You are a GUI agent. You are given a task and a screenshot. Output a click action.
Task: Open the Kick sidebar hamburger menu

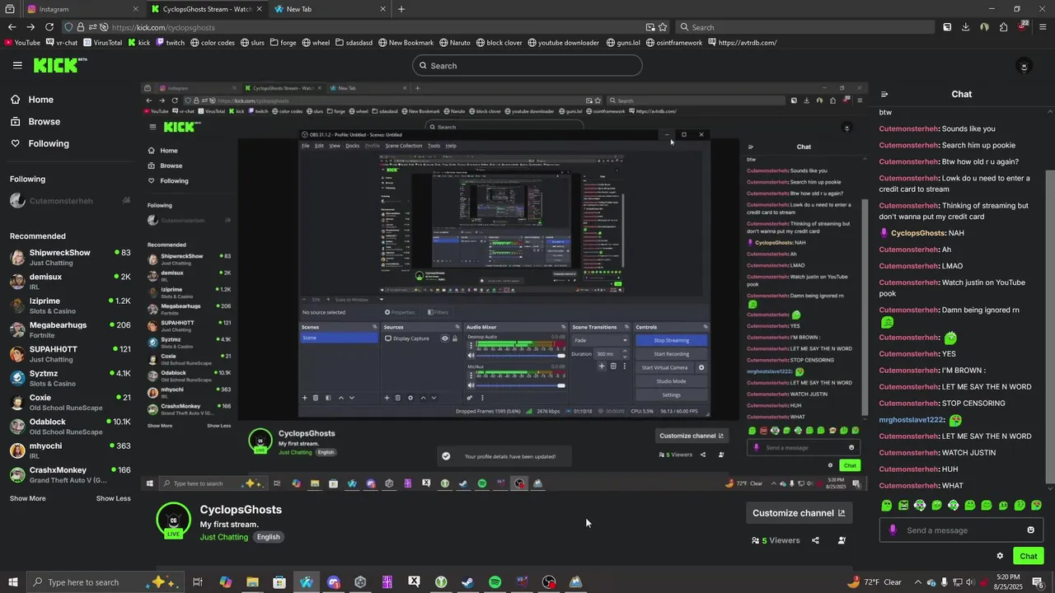click(17, 65)
